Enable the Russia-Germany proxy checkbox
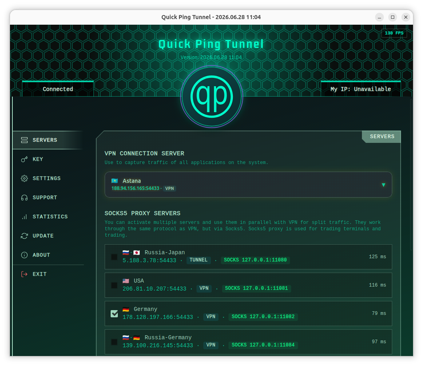 tap(114, 342)
